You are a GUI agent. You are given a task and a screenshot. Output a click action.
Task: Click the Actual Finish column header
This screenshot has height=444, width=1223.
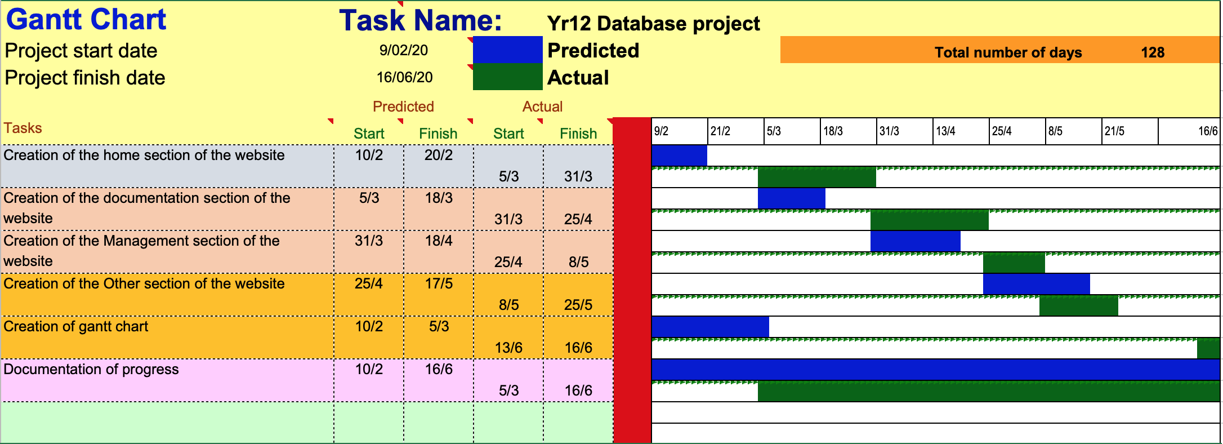578,134
